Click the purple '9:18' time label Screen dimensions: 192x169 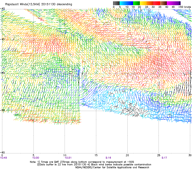click(108, 158)
